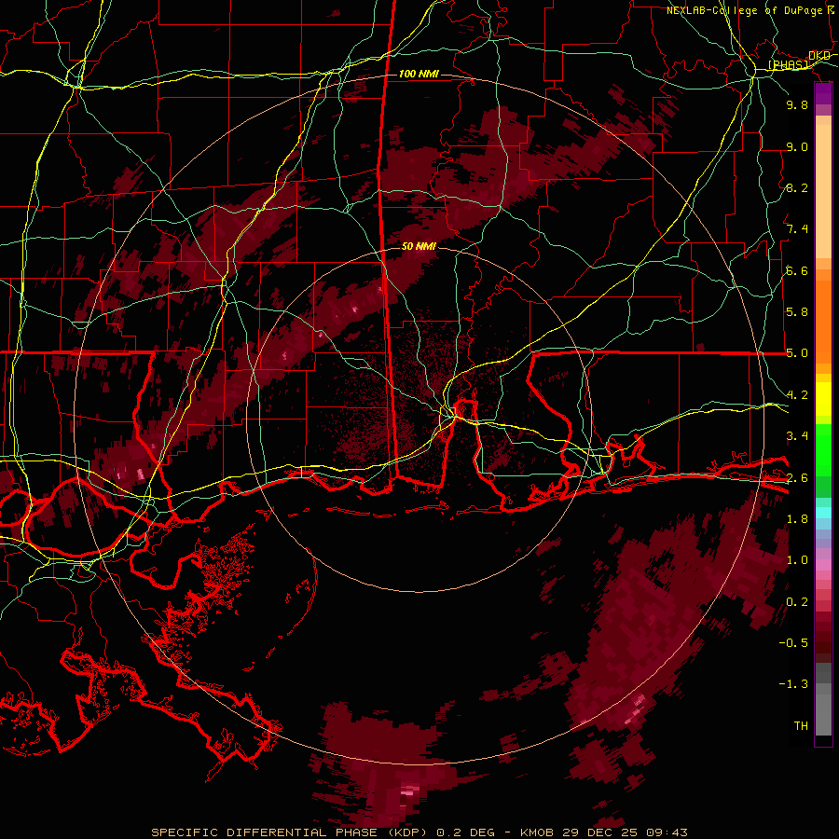Viewport: 839px width, 839px height.
Task: Click the 100 NMI range ring label
Action: click(x=419, y=74)
